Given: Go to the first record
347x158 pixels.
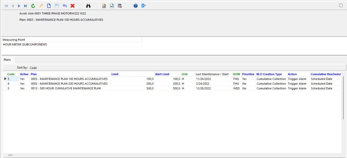Looking at the screenshot, I should point(6,6).
